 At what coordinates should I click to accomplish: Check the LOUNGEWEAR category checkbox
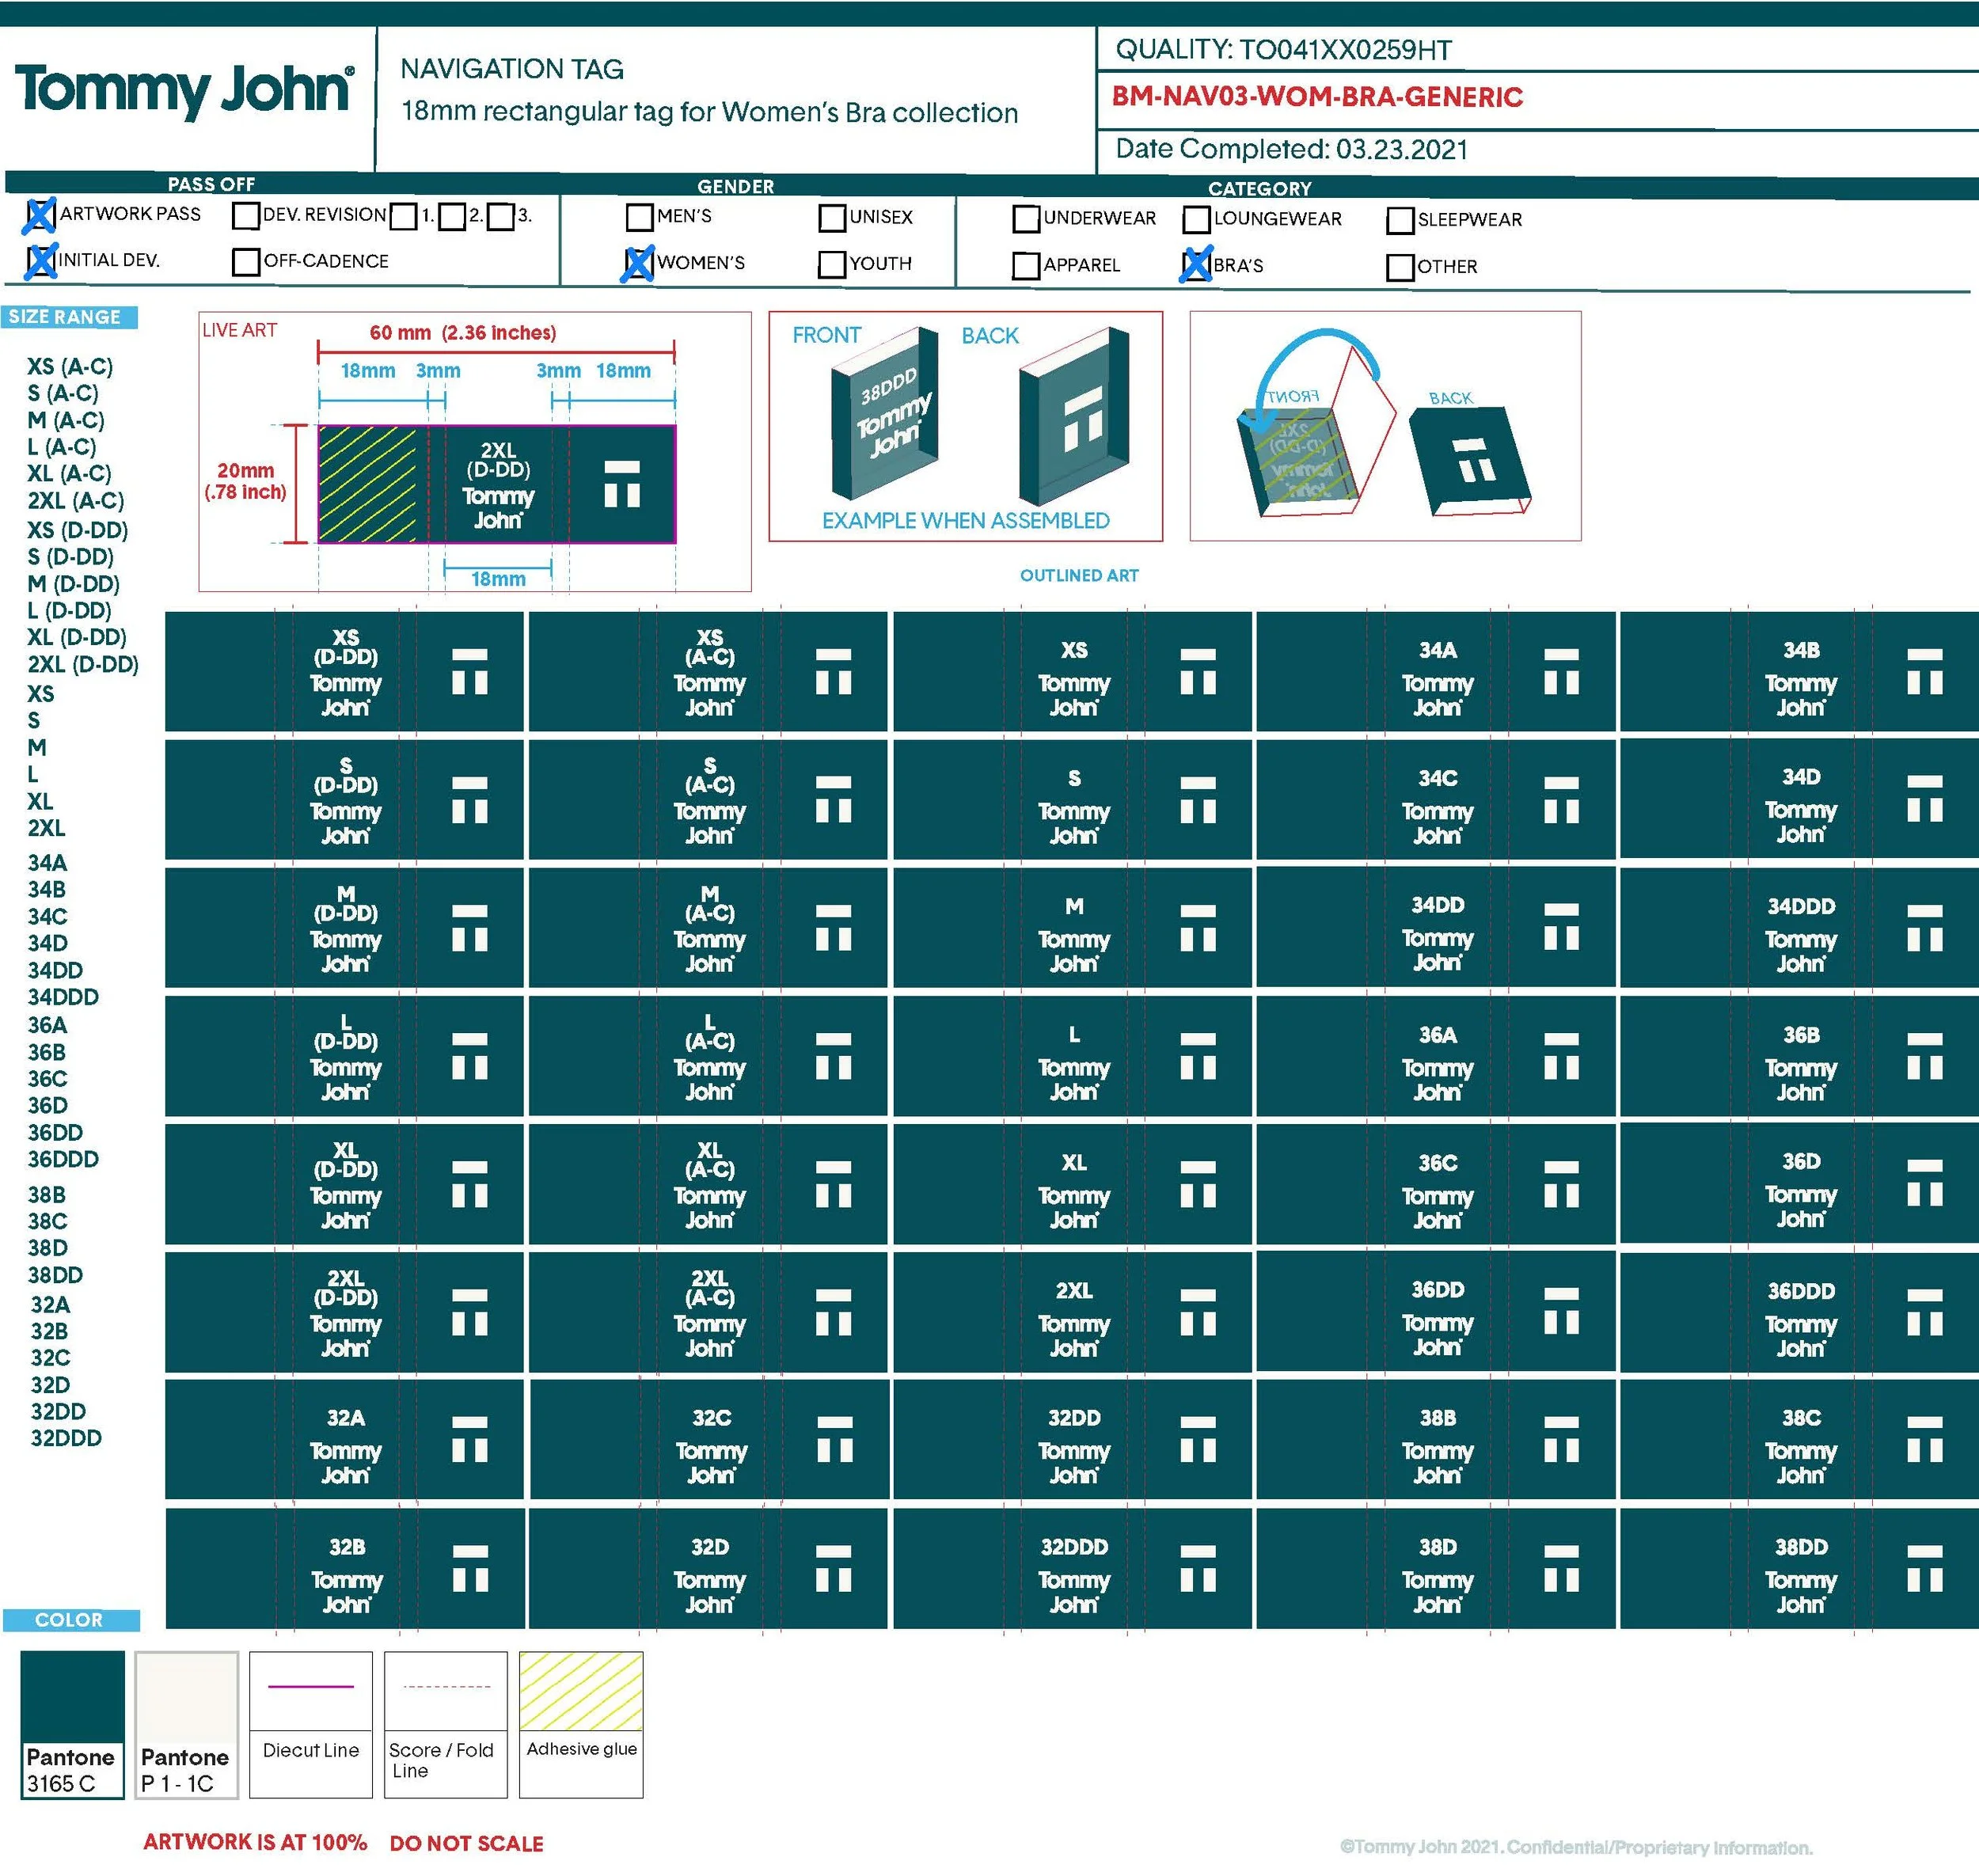[1197, 219]
